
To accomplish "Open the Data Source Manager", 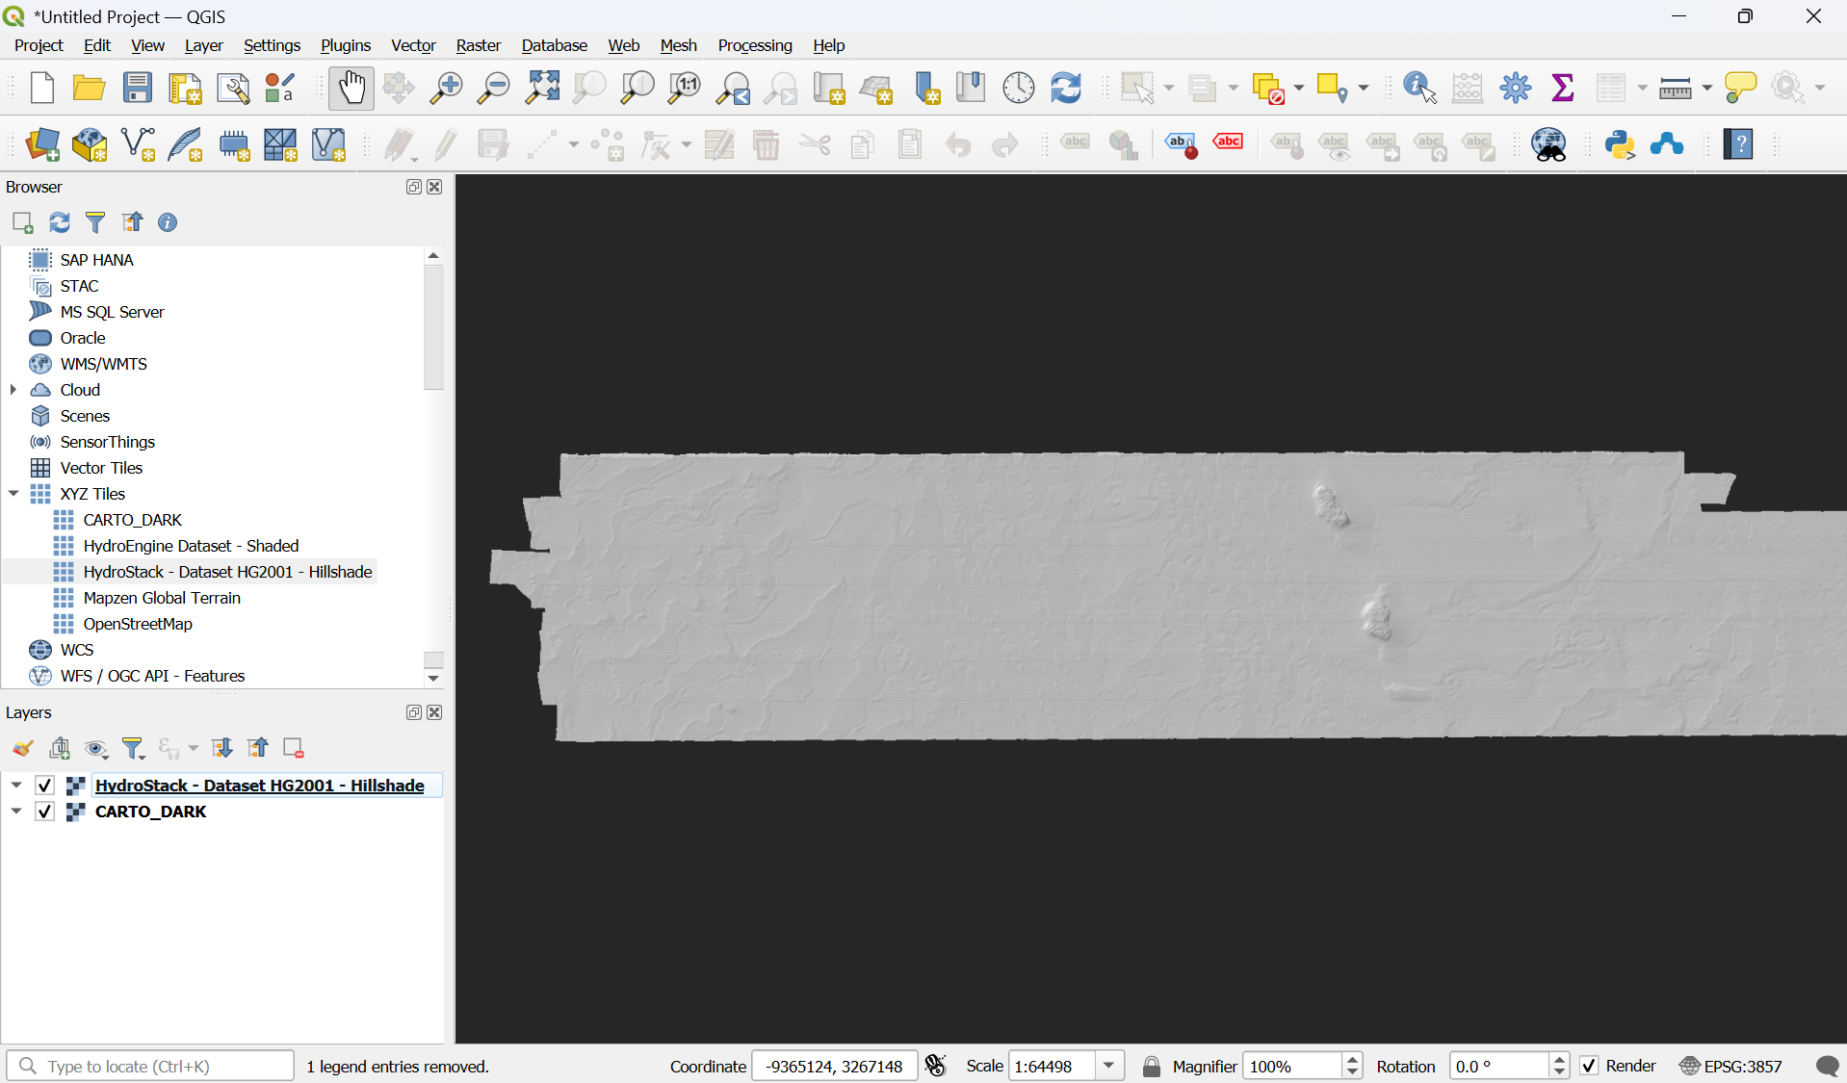I will [x=41, y=145].
